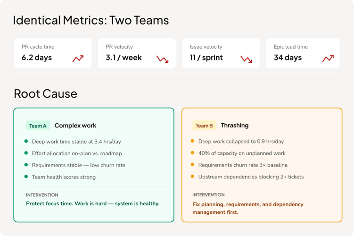Click the '6.2 days' value
354x236 pixels.
coord(37,58)
